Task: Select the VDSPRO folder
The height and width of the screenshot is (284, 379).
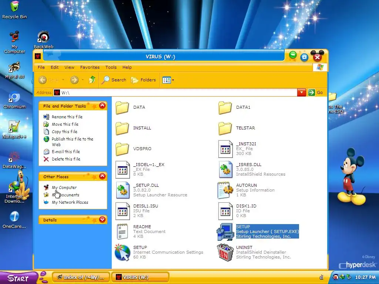Action: 133,149
